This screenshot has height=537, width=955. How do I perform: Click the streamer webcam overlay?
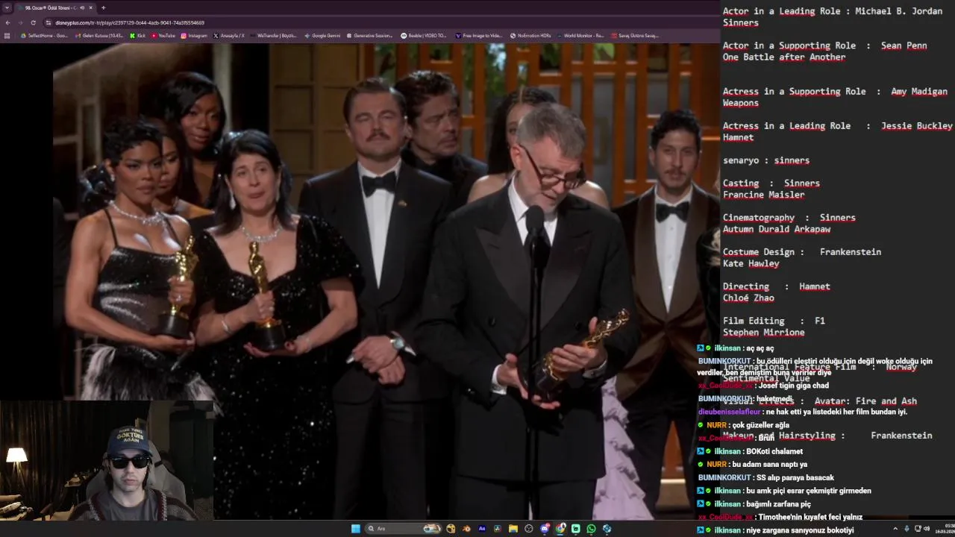pos(107,460)
